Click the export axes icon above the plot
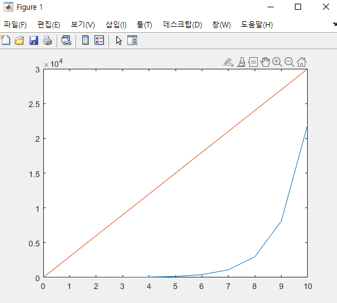 [229, 62]
